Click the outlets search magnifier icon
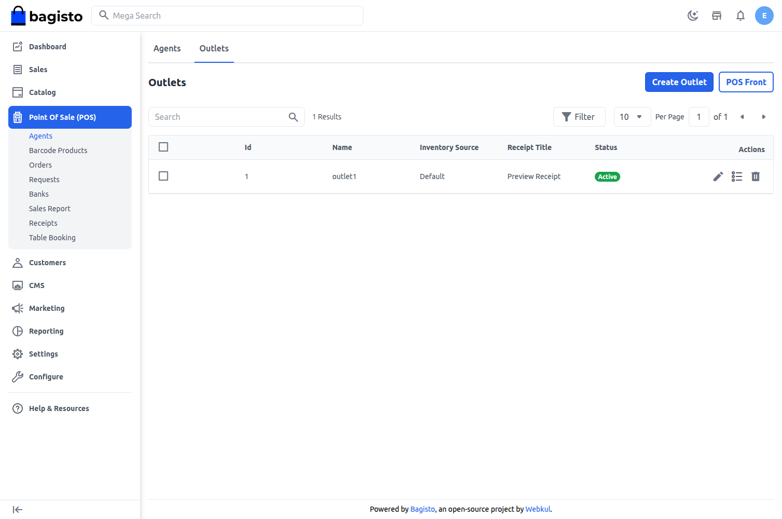The height and width of the screenshot is (519, 782). tap(294, 117)
